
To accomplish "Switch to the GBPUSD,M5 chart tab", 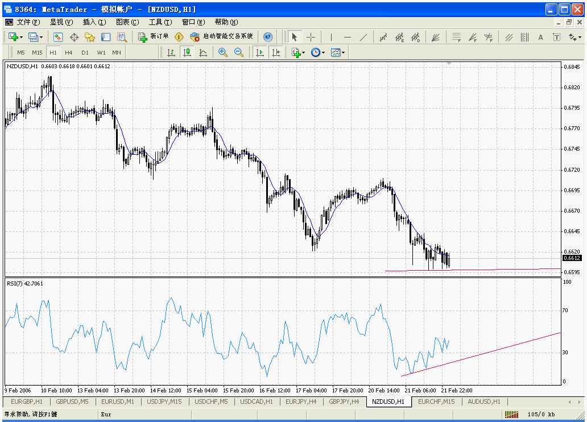I will pos(72,402).
